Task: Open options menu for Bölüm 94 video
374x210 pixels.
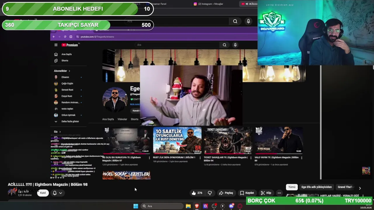Action: click(251, 158)
